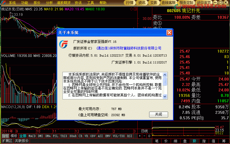Click the minus zoom button
The image size is (230, 144).
[144, 136]
